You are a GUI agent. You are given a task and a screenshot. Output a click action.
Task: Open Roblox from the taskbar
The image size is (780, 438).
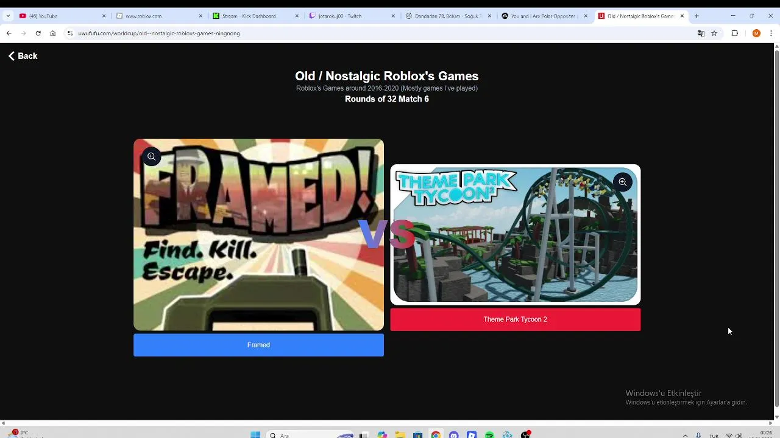472,435
